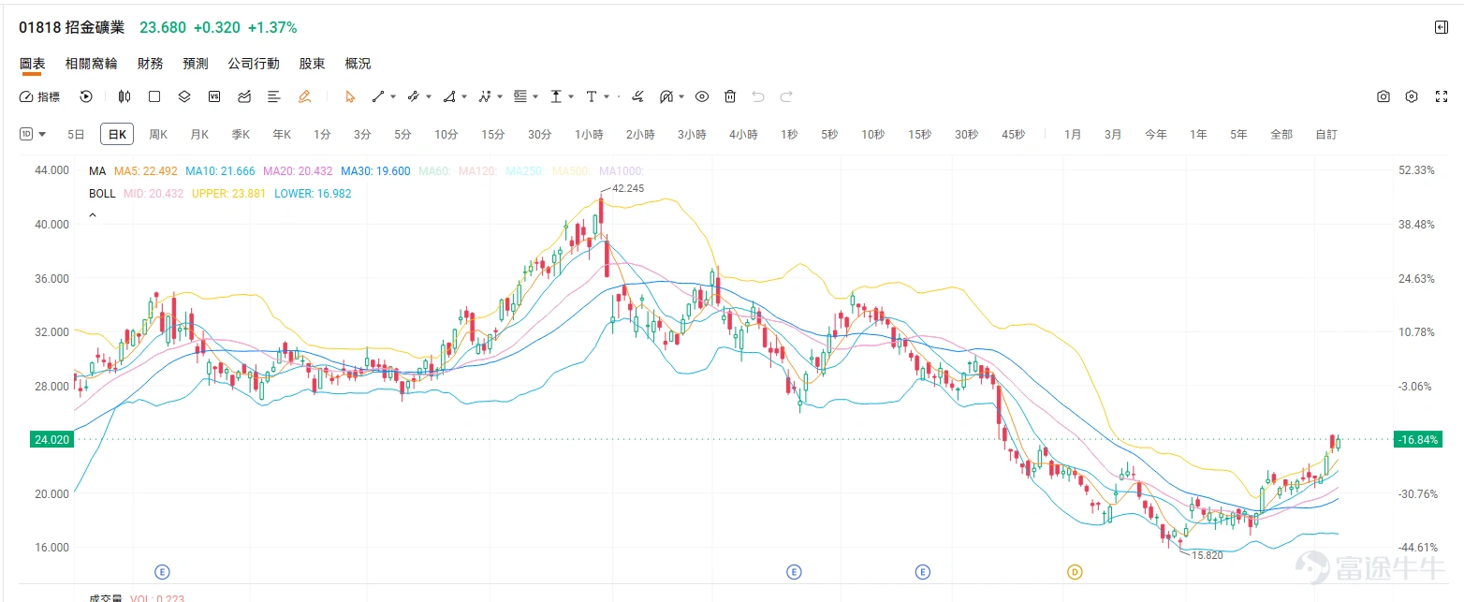
Task: Click the redo arrow icon
Action: [786, 96]
